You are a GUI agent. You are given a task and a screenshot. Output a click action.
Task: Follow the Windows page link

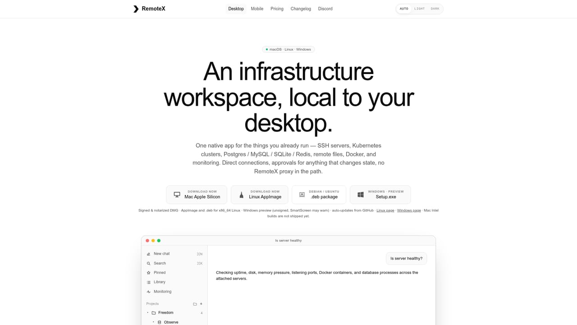[409, 210]
